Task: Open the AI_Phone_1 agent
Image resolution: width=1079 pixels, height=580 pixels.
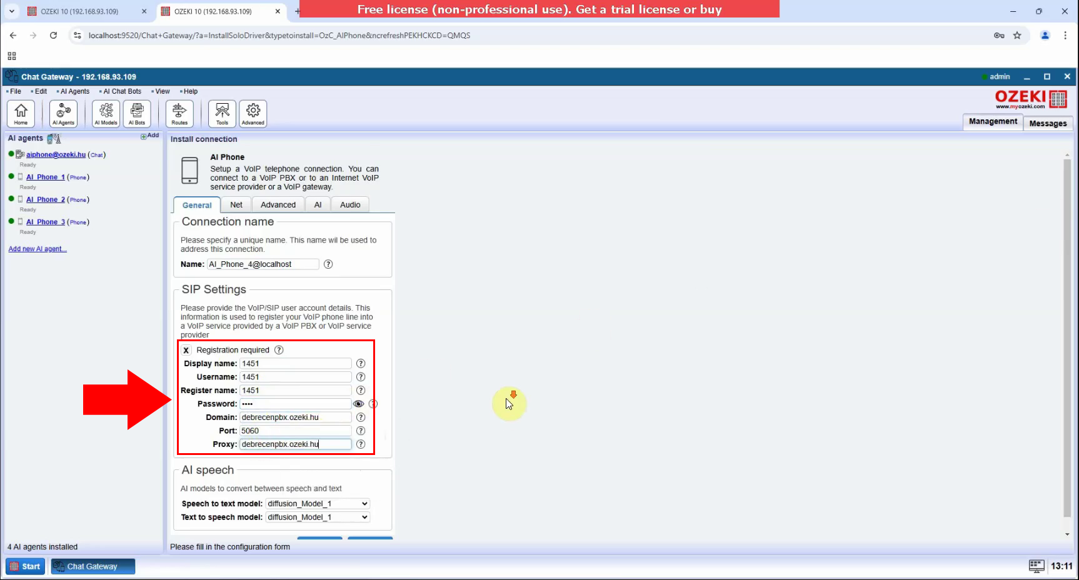Action: click(x=46, y=177)
